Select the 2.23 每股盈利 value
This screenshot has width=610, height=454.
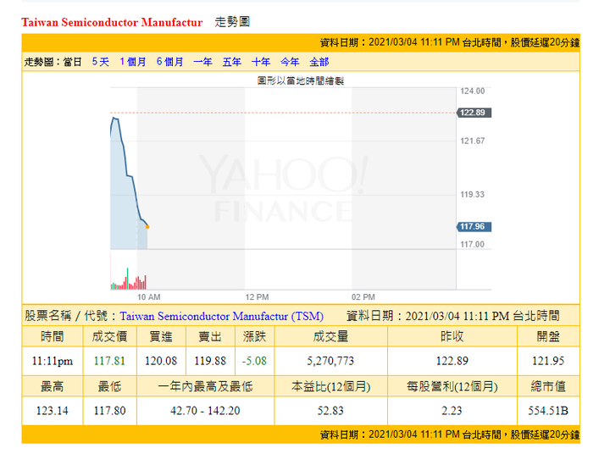pos(452,411)
